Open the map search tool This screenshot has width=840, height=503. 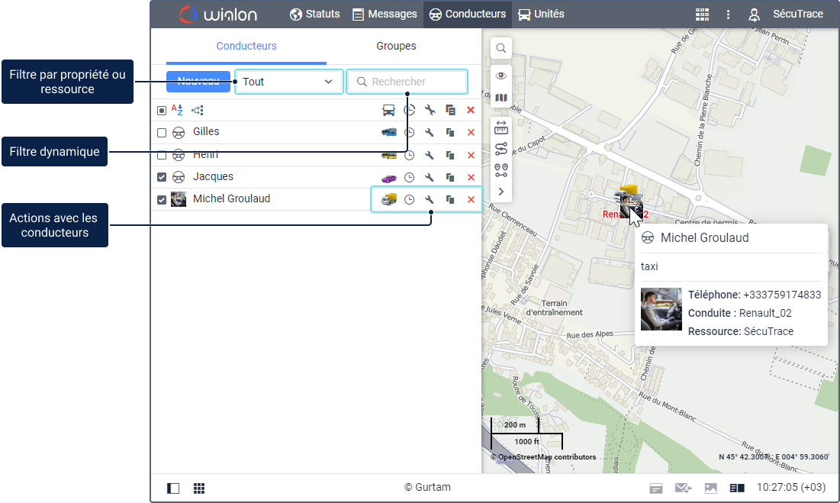501,48
